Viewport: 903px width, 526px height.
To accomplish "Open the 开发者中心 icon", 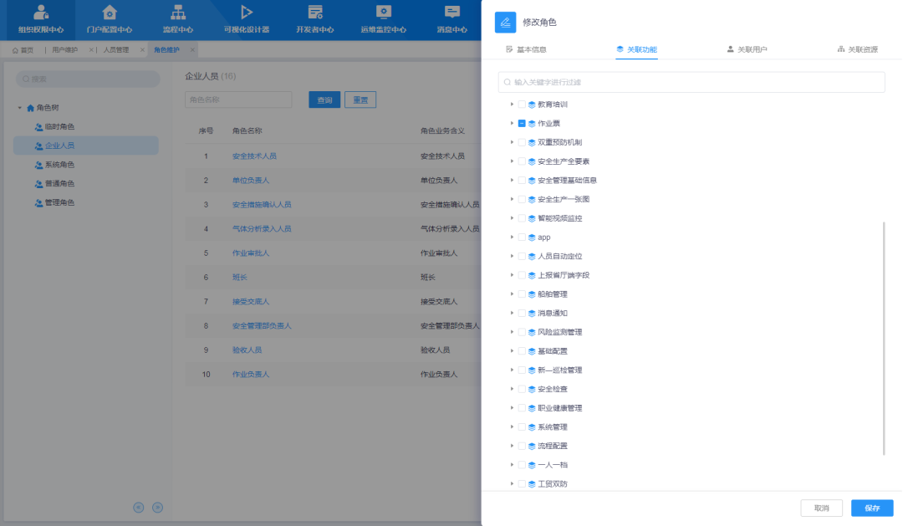I will [314, 13].
